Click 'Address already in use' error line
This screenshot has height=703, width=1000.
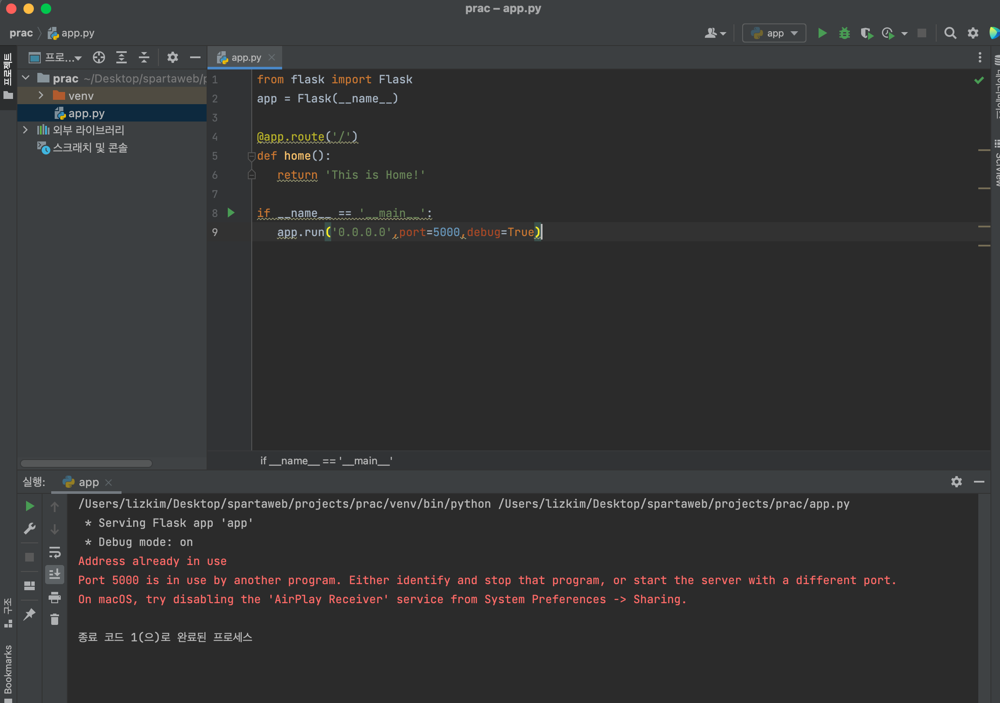152,561
